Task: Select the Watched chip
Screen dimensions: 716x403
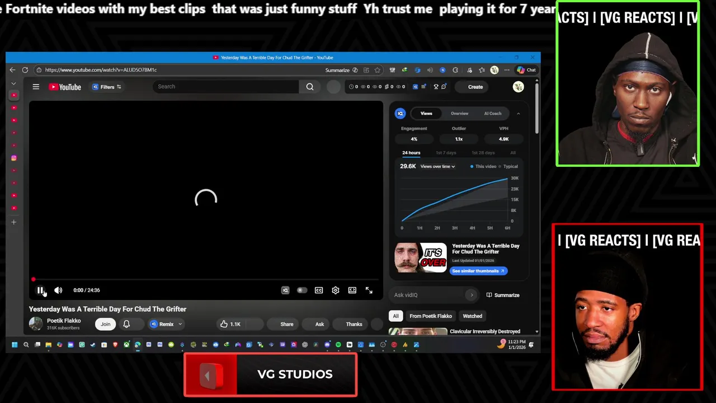Action: 472,316
